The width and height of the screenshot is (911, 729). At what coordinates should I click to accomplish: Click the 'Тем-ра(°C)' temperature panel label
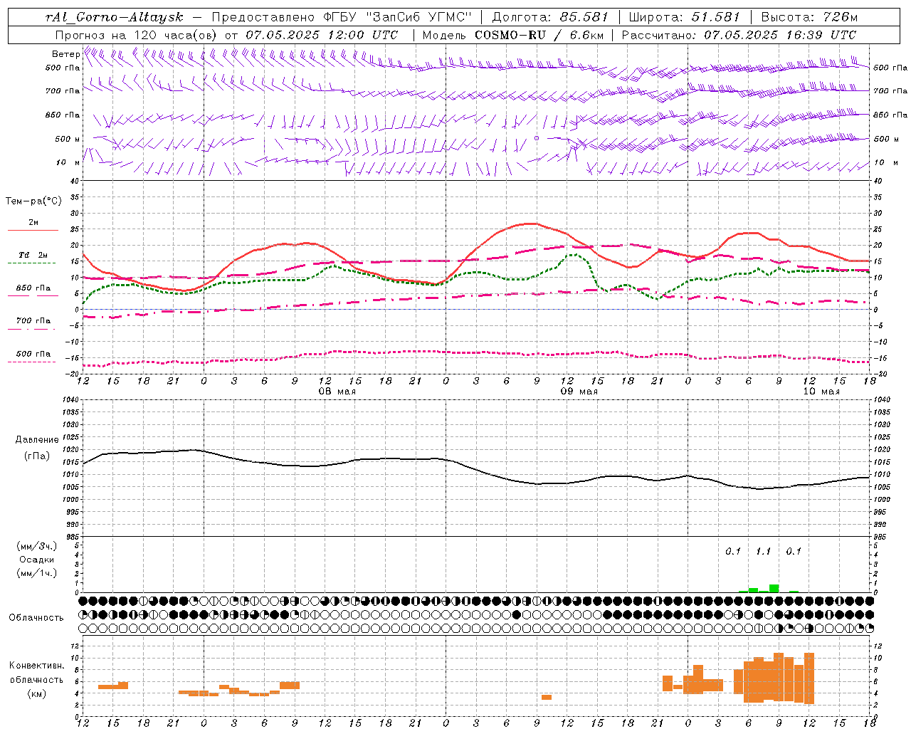pyautogui.click(x=33, y=201)
